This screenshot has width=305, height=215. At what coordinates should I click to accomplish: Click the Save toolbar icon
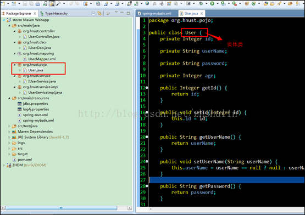click(25, 3)
